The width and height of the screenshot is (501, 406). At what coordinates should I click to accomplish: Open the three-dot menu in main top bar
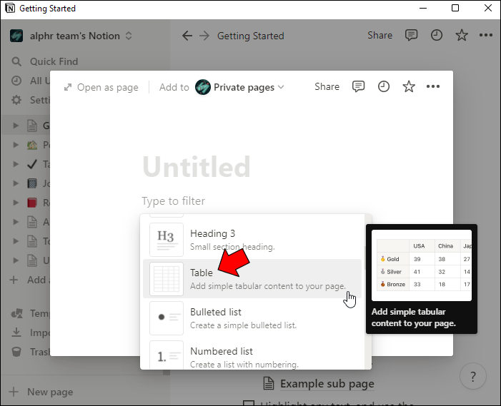pyautogui.click(x=486, y=35)
